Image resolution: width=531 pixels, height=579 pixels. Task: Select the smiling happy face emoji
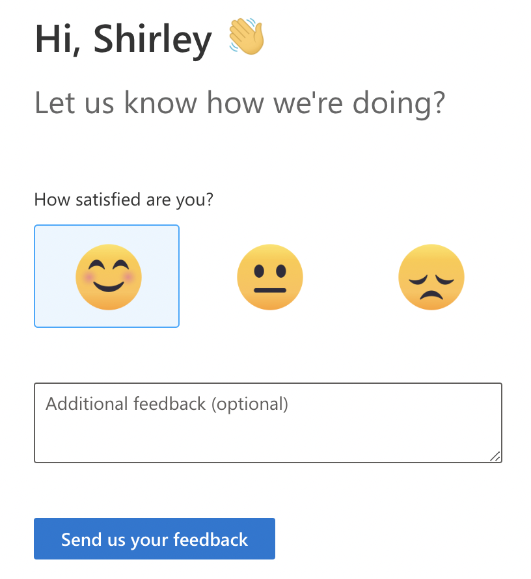tap(108, 276)
